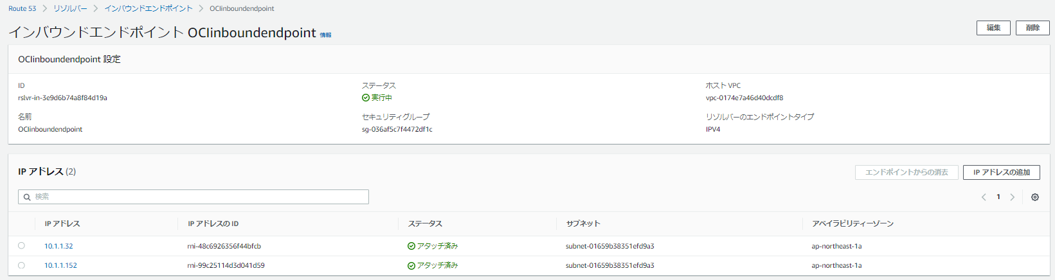Click the IP アドレスの追加 button
1055x280 pixels.
click(1001, 172)
